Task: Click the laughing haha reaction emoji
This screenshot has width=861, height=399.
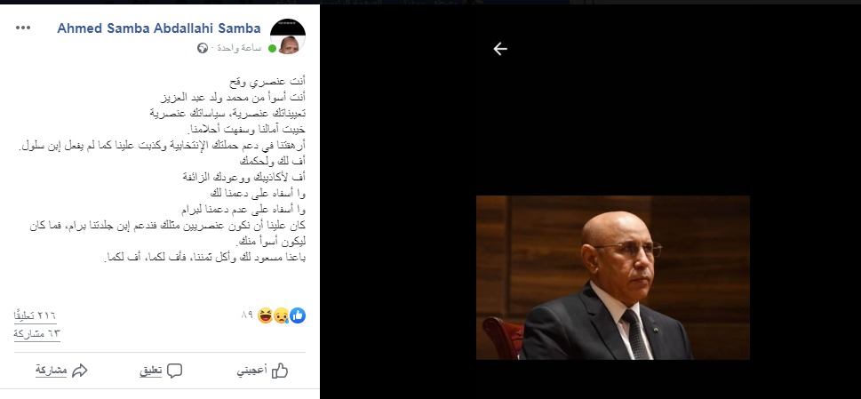Action: [x=266, y=315]
